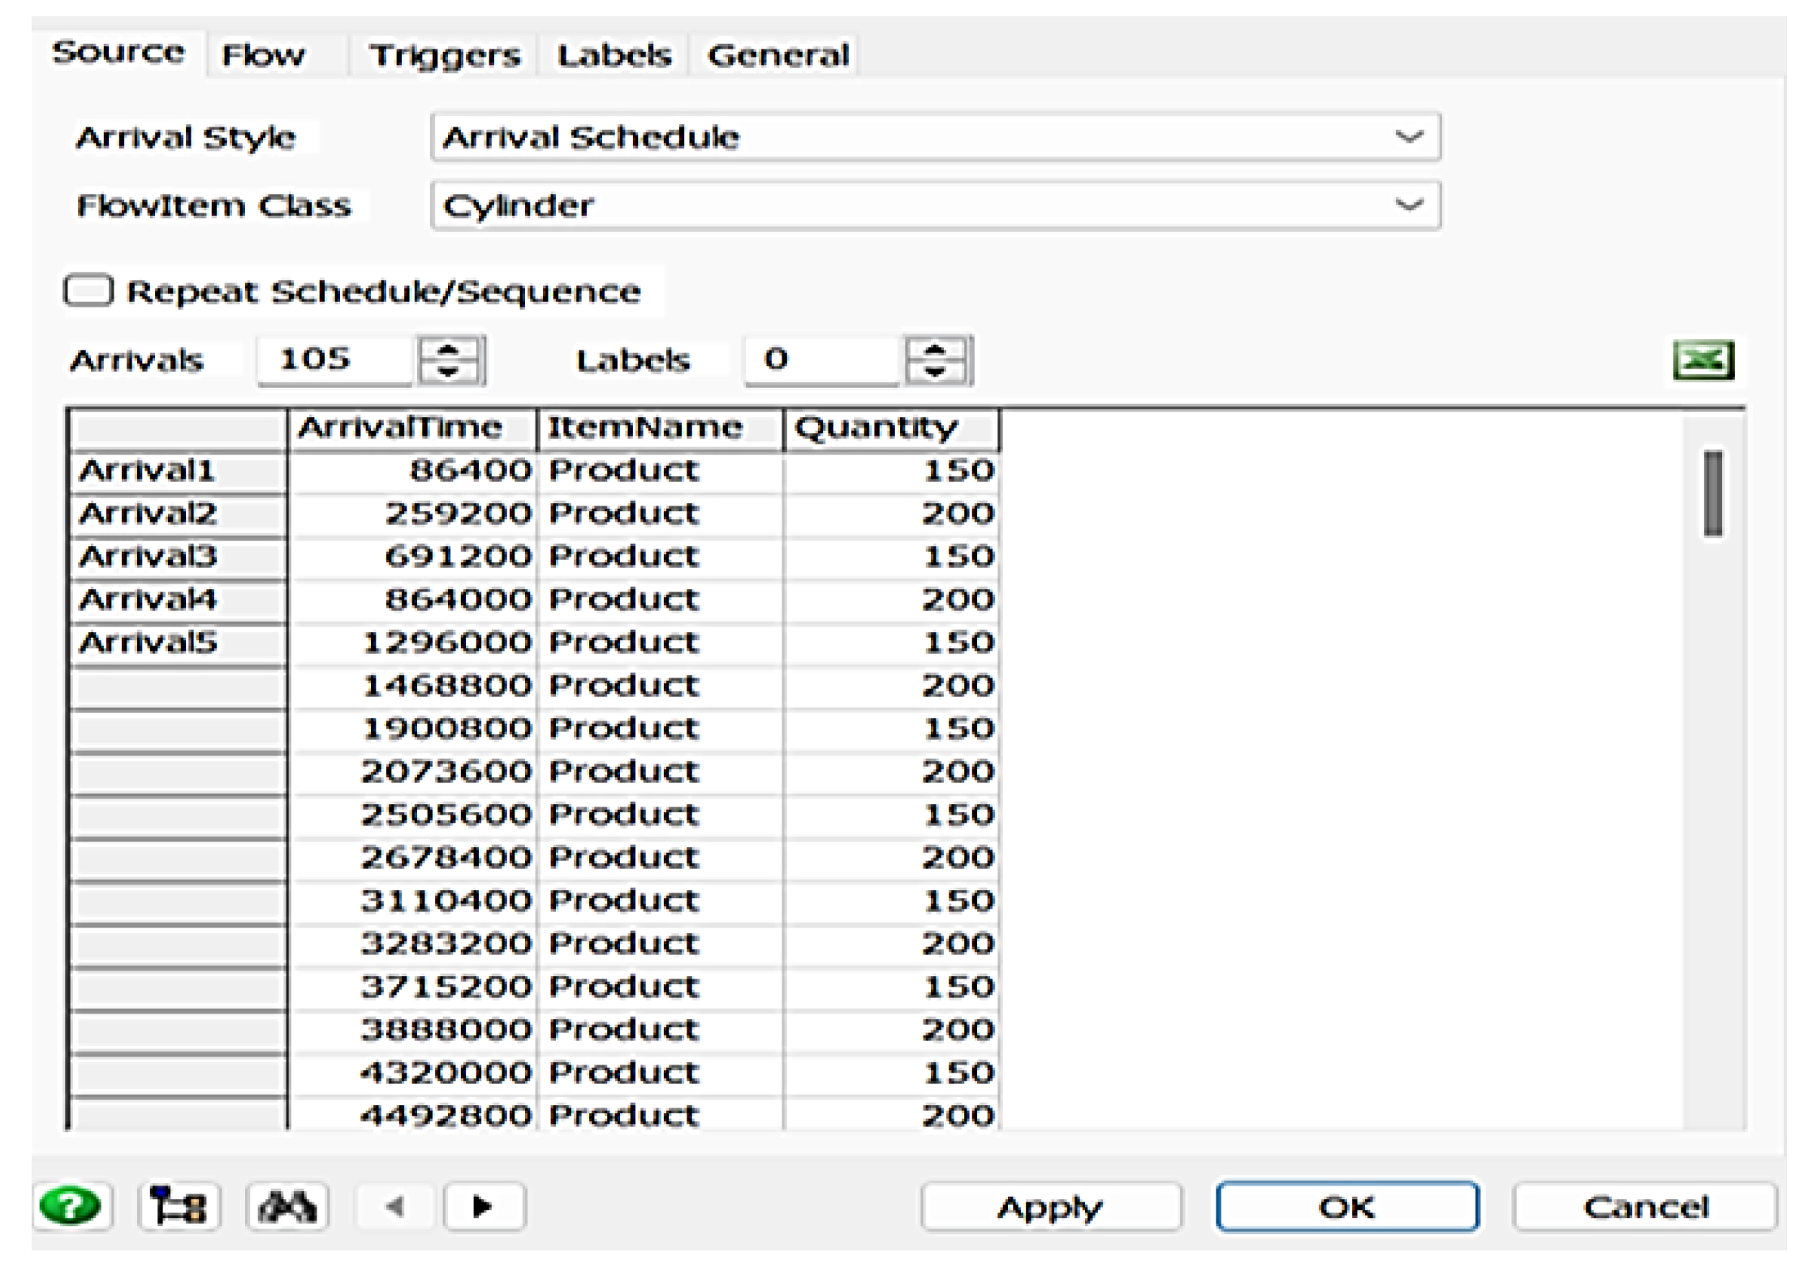Open the Triggers tab
The width and height of the screenshot is (1813, 1278).
tap(444, 55)
